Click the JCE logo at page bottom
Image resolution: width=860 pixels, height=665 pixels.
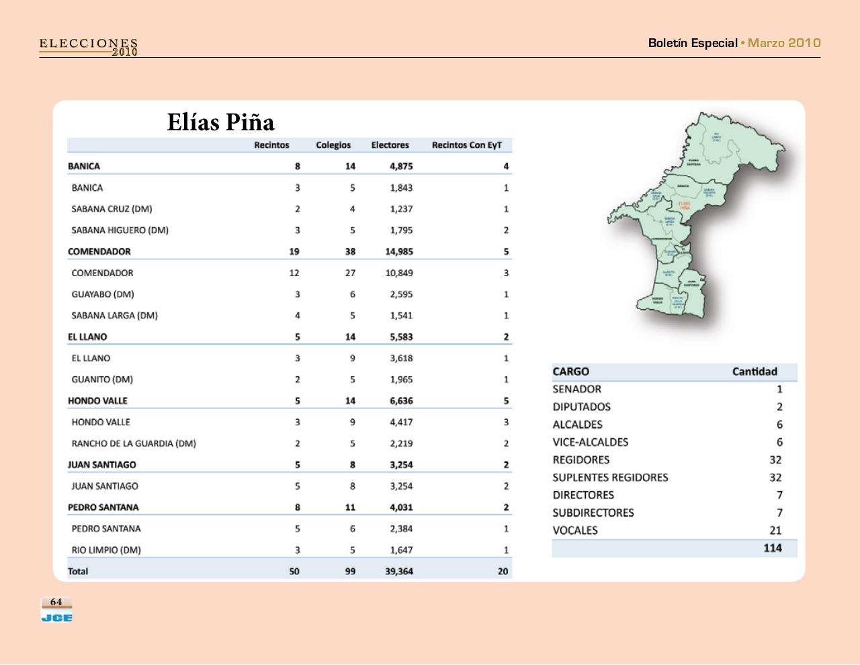[56, 617]
